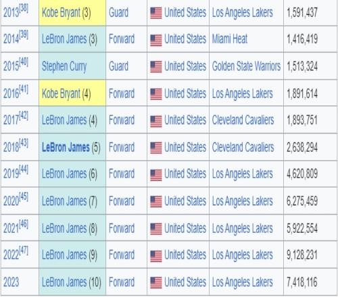Click the US flag icon in 2013 row
The height and width of the screenshot is (297, 338).
point(156,13)
